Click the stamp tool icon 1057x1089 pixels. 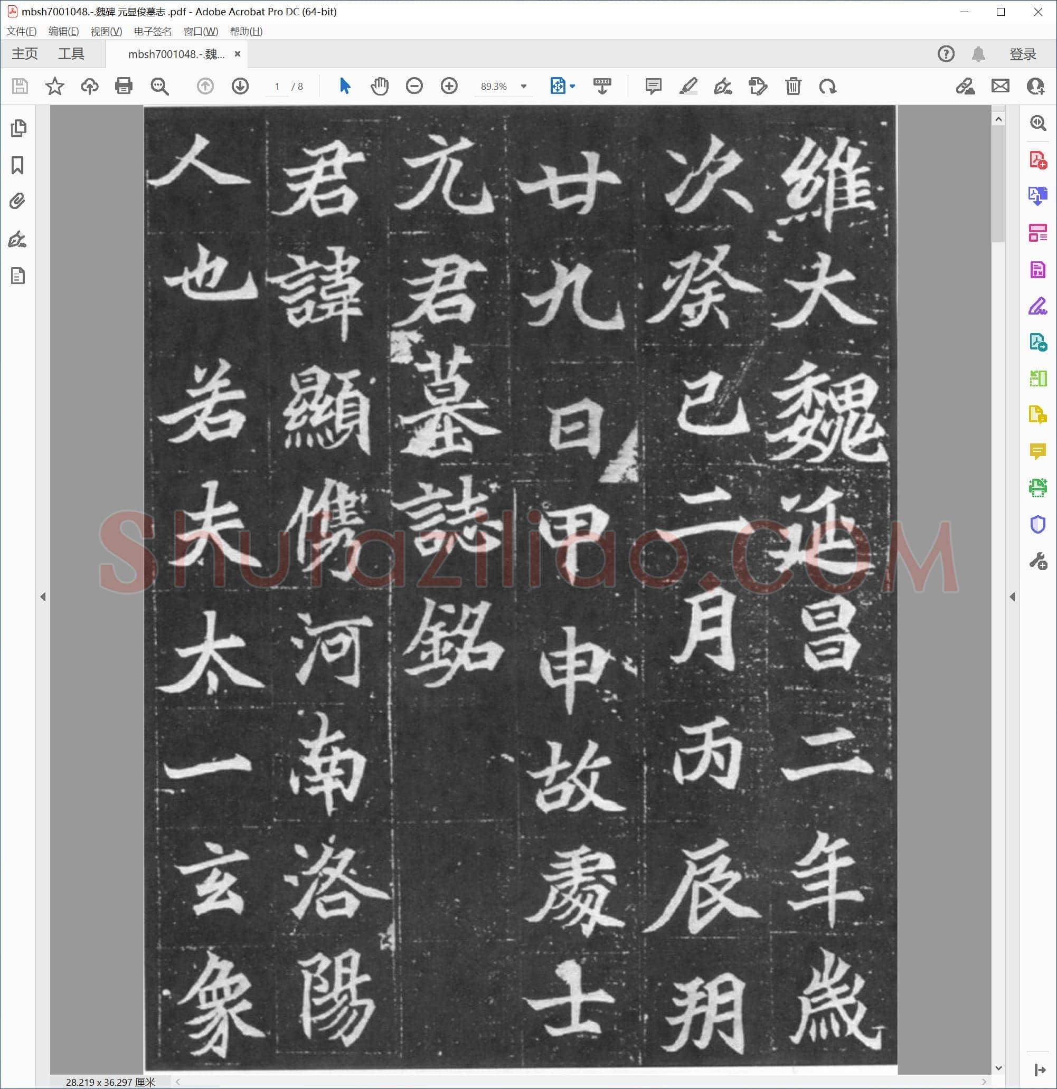pyautogui.click(x=758, y=86)
